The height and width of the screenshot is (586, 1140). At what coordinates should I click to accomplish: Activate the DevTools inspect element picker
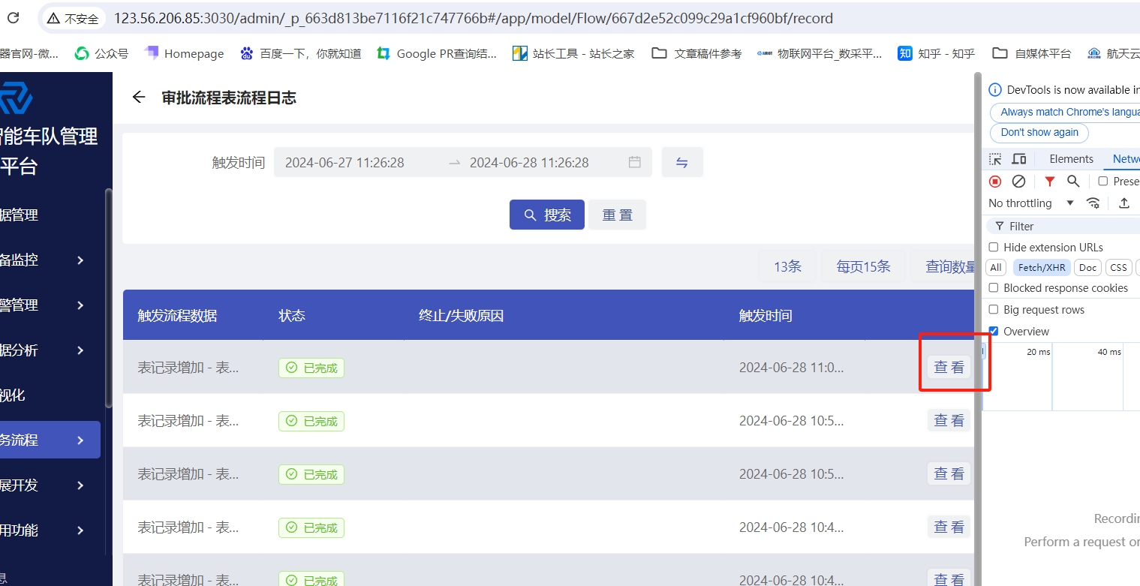(x=995, y=159)
